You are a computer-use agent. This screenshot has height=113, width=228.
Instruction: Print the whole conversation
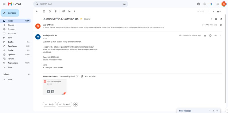(216, 19)
